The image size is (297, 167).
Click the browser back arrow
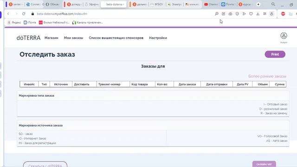(8, 14)
